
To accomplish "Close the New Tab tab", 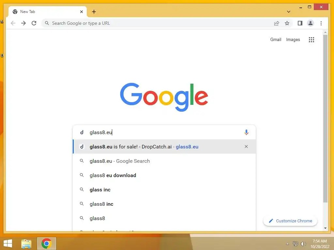I will [x=81, y=12].
